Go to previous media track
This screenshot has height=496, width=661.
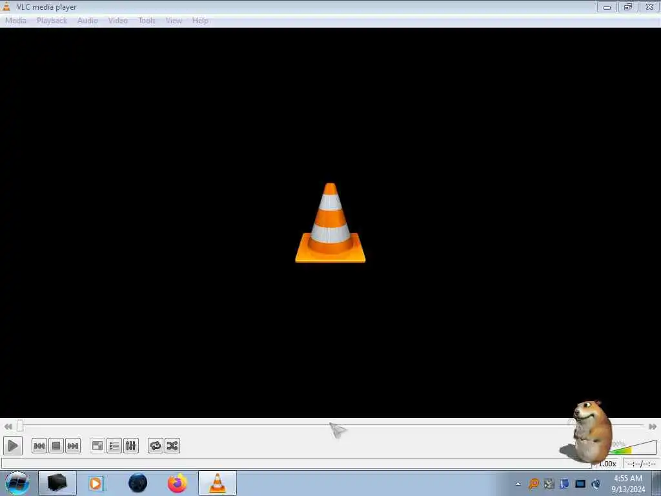coord(39,446)
